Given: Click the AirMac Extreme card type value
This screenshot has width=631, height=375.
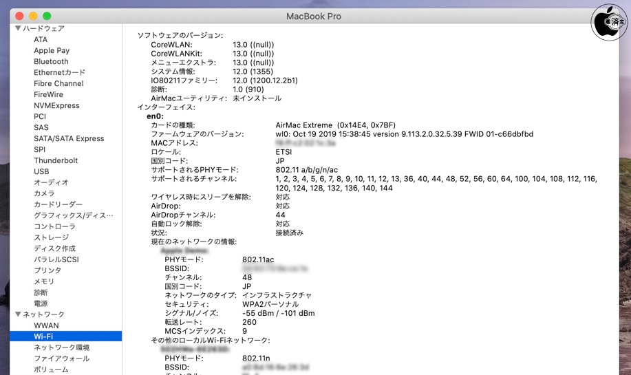Looking at the screenshot, I should tap(336, 125).
